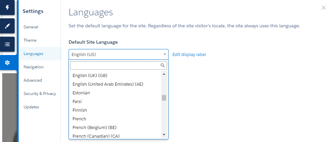Image resolution: width=330 pixels, height=142 pixels.
Task: Choose Estonian from the language list
Action: click(81, 93)
